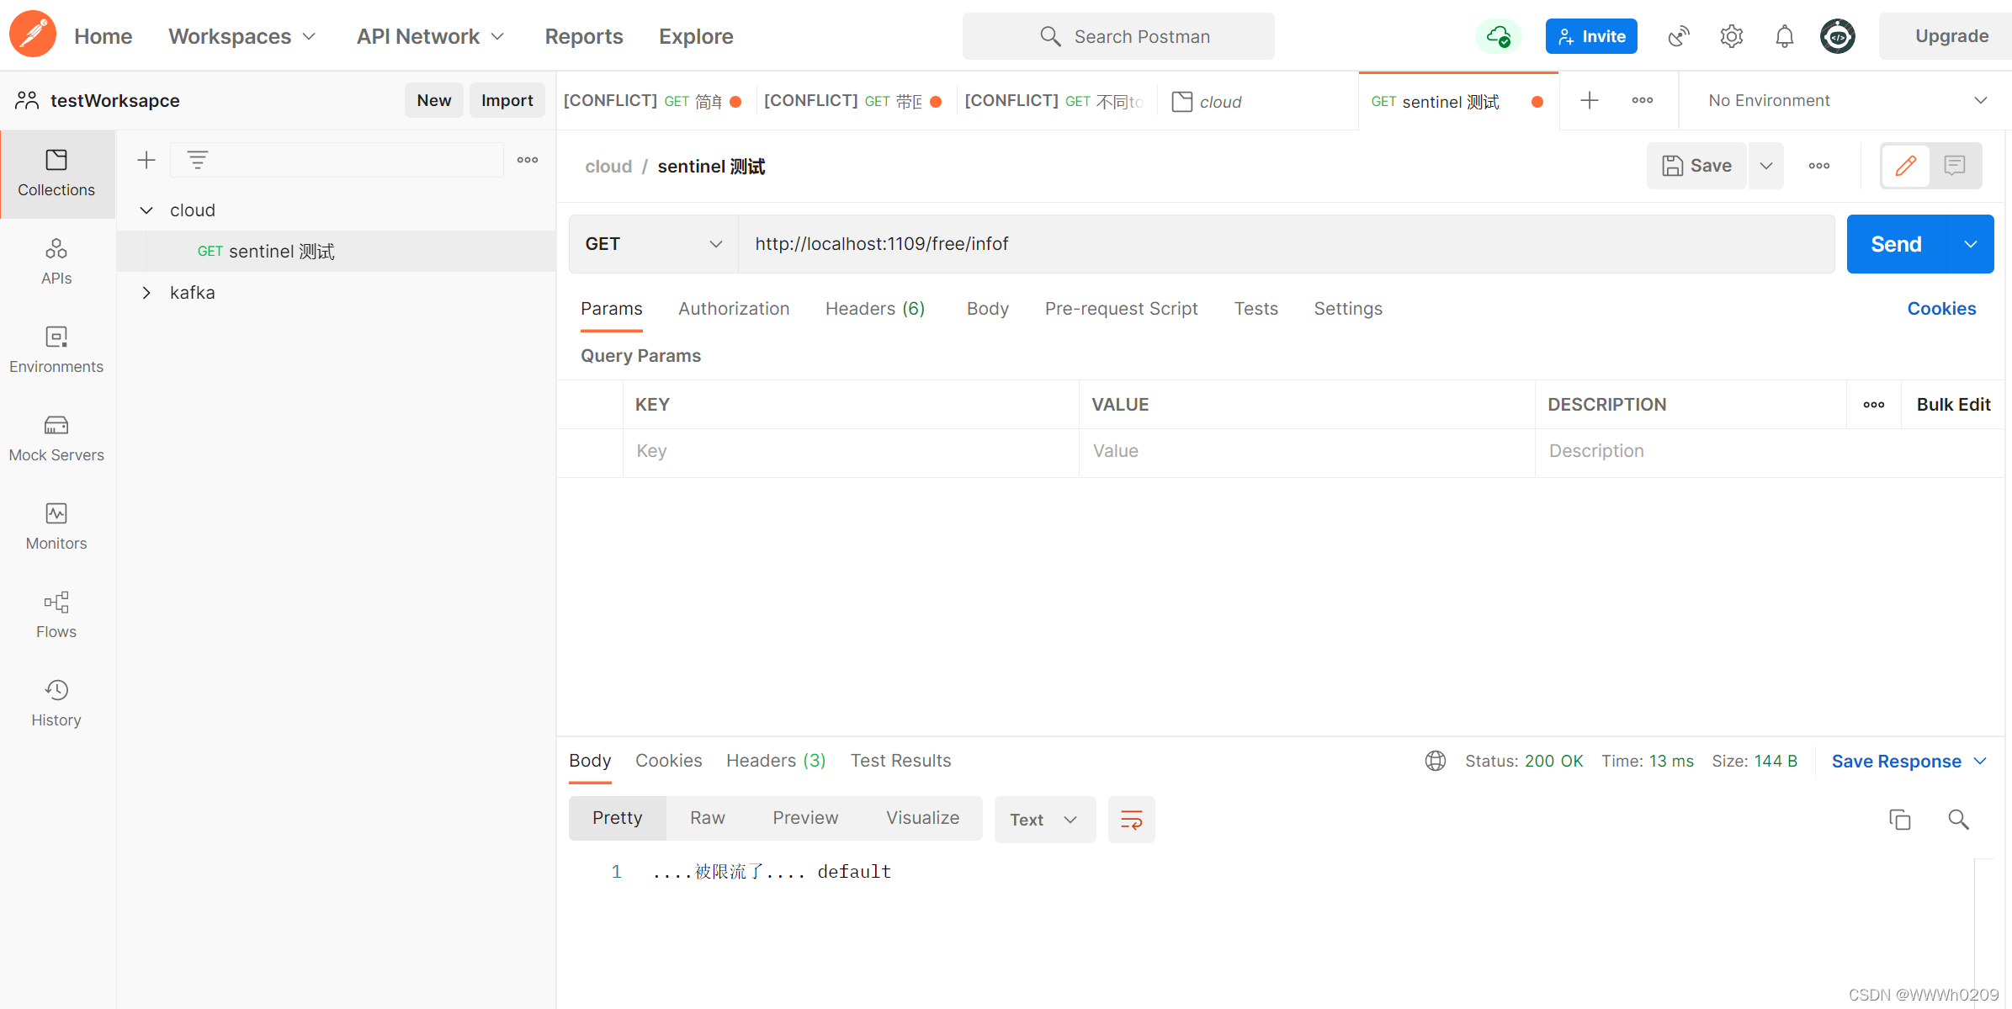Open a new request tab
Viewport: 2012px width, 1009px height.
click(x=1589, y=101)
